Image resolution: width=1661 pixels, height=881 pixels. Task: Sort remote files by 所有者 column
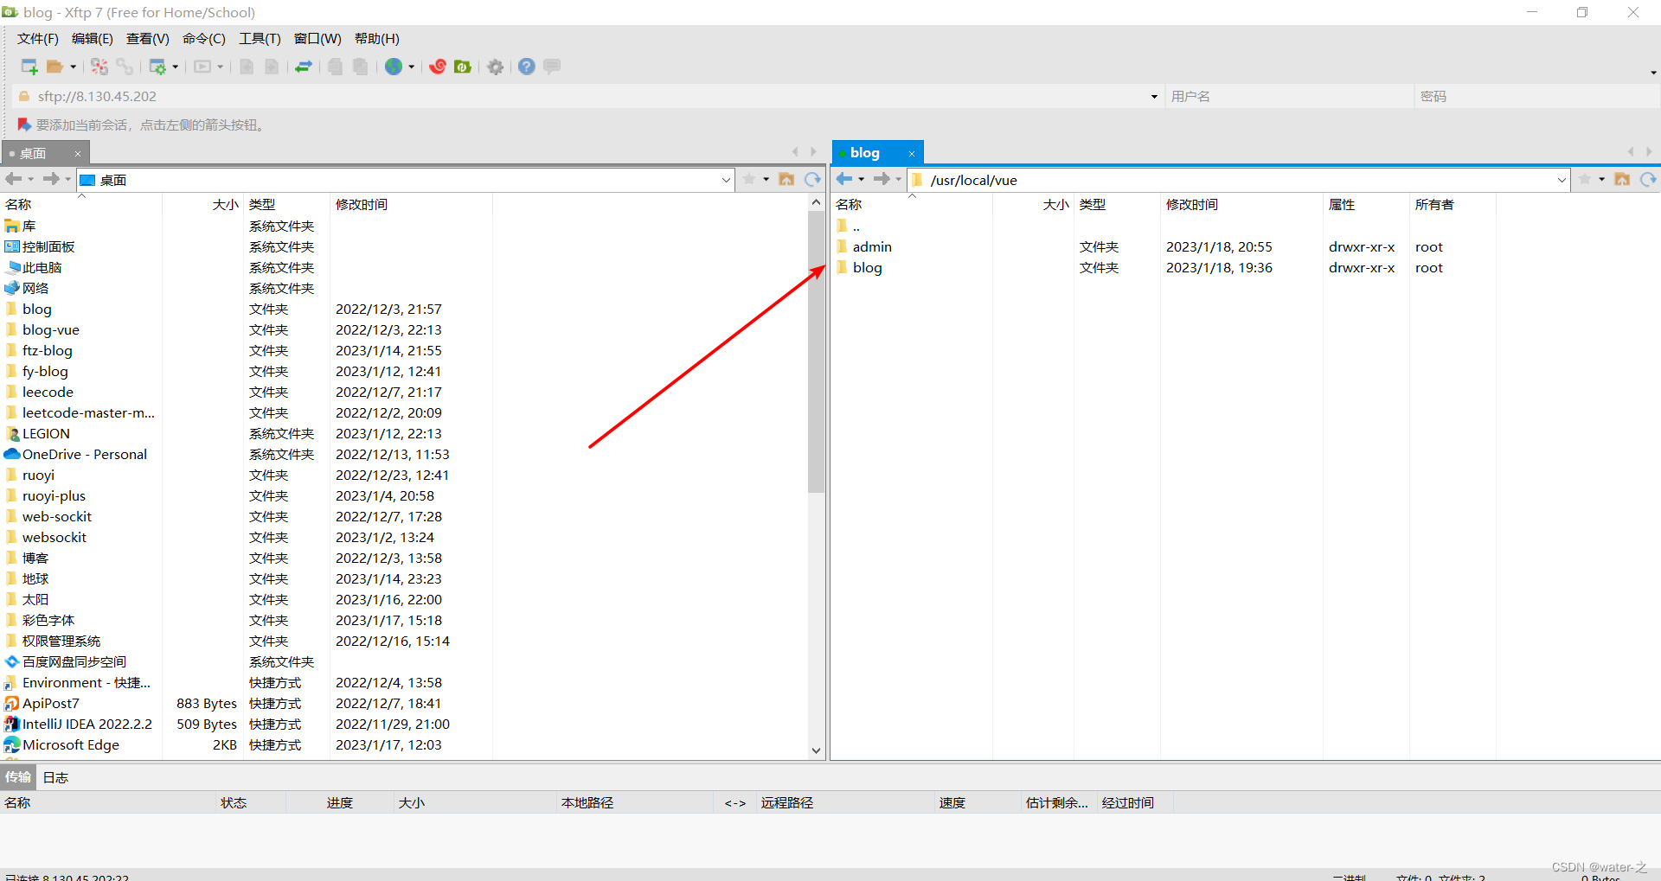pos(1453,205)
